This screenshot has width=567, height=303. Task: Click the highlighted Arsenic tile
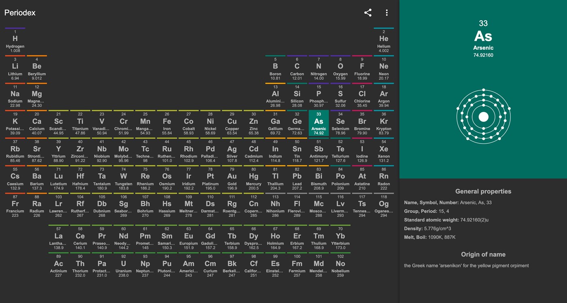[319, 123]
